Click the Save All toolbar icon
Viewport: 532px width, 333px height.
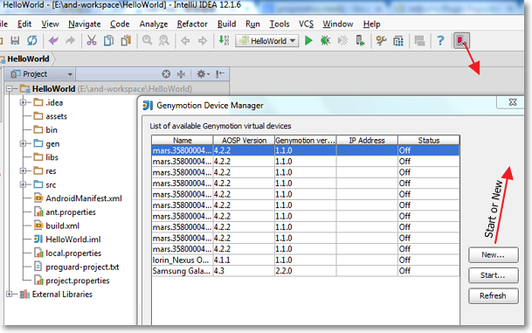point(15,41)
